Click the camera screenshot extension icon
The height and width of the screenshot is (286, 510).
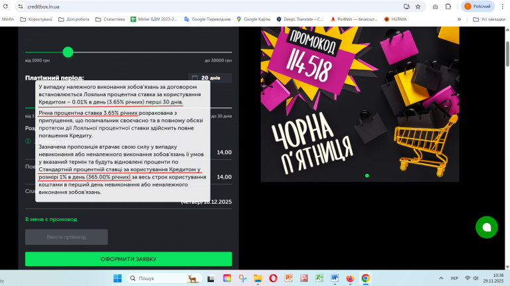point(435,7)
